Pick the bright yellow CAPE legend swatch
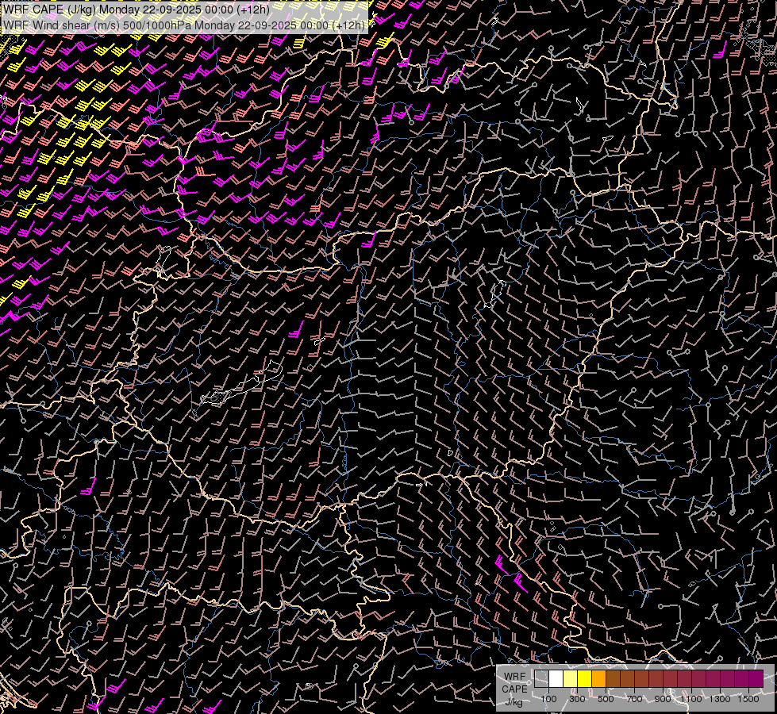Viewport: 777px width, 714px height. (584, 679)
